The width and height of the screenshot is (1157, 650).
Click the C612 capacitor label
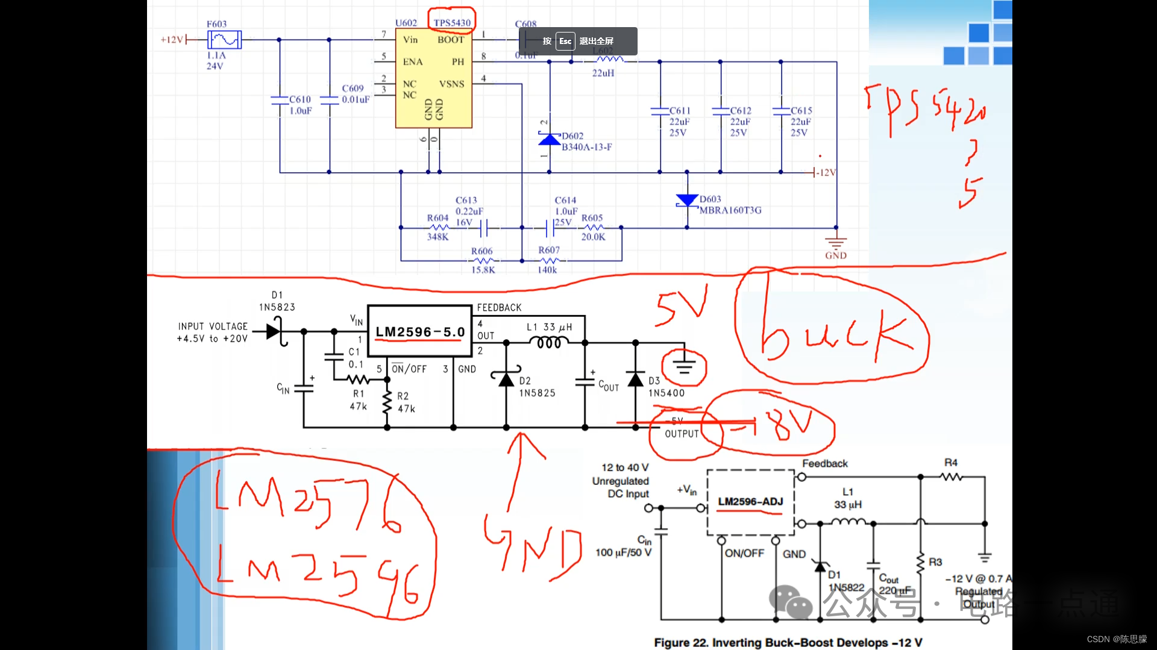click(x=741, y=111)
